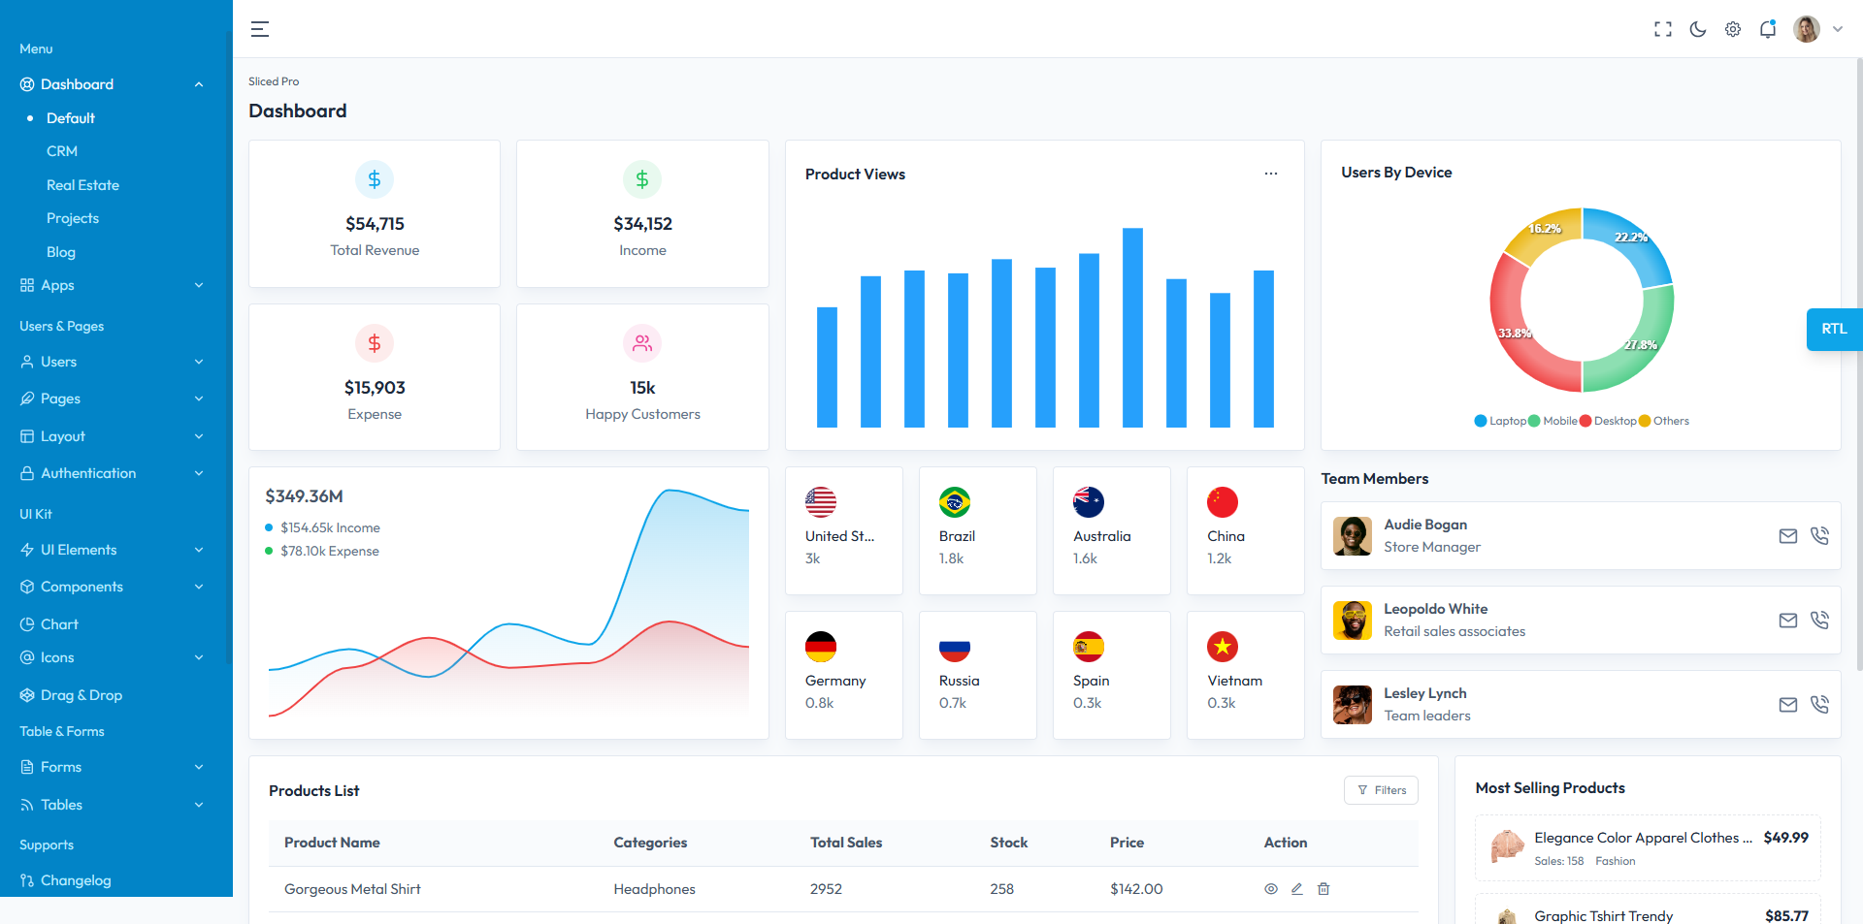Delete Gorgeous Metal Shirt with trash icon
The image size is (1863, 924).
[x=1324, y=889]
